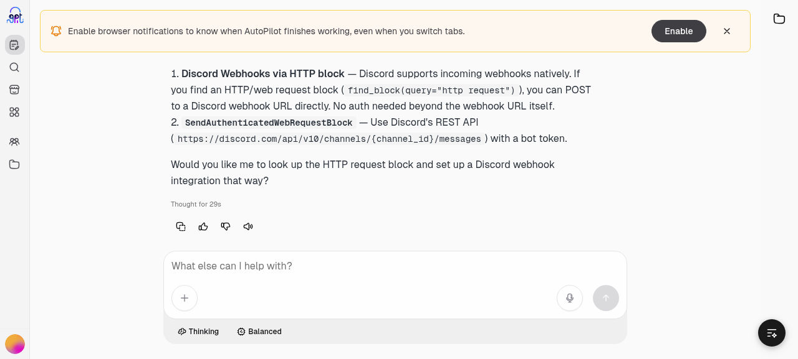Open the floating list-sparkle button at bottom right

(772, 333)
